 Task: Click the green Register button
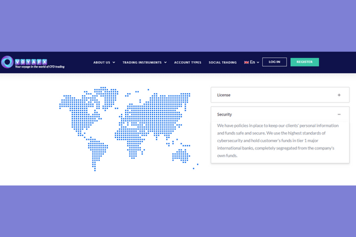click(x=304, y=62)
